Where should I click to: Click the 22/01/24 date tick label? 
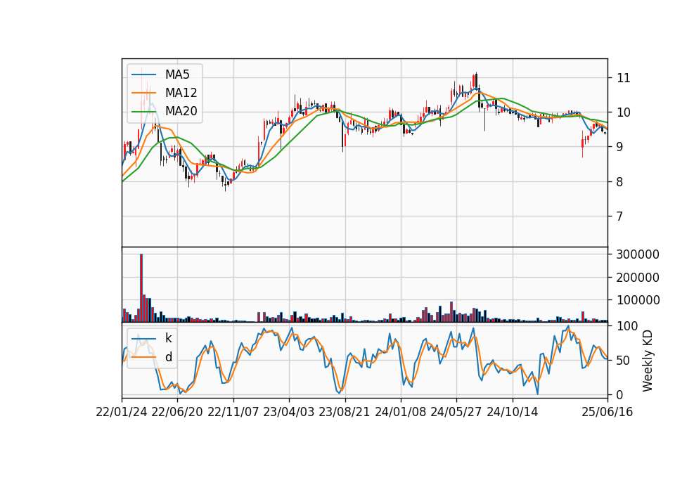122,412
